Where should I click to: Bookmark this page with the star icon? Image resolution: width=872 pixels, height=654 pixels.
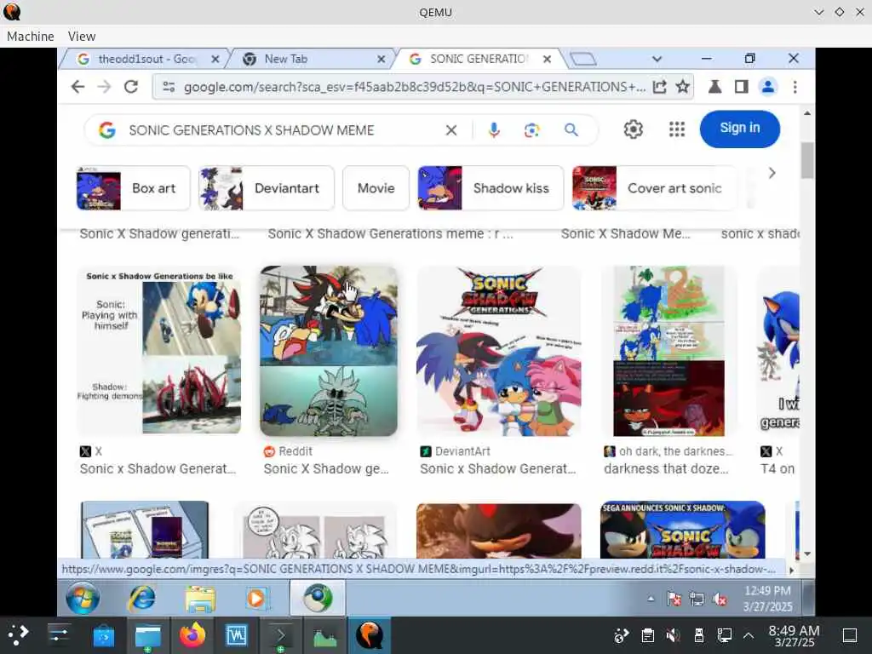click(x=682, y=87)
